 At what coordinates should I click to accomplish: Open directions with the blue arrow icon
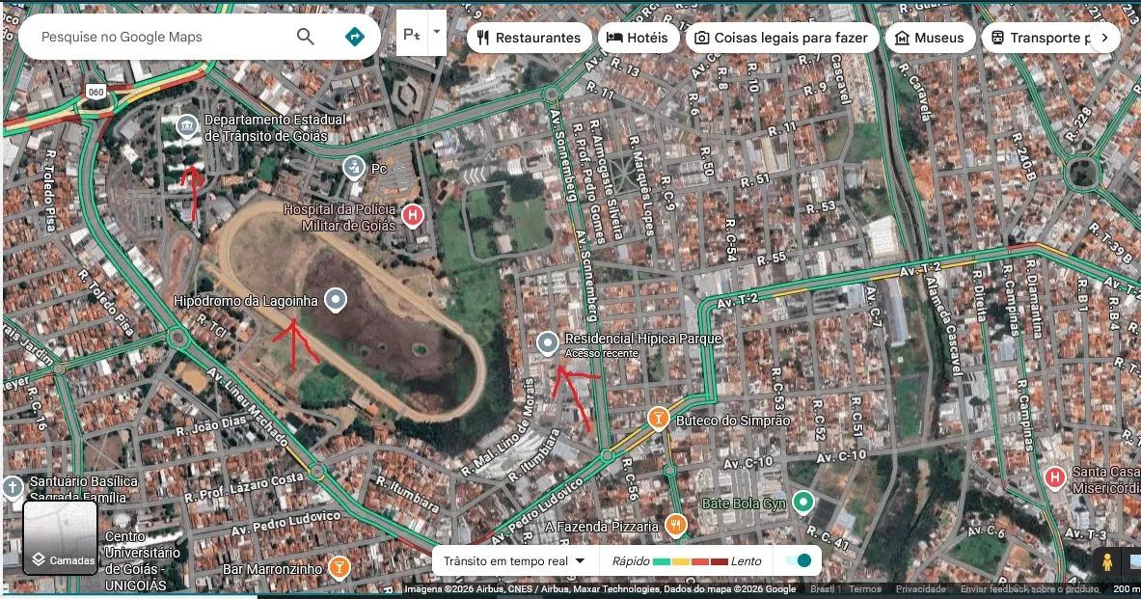click(x=354, y=36)
